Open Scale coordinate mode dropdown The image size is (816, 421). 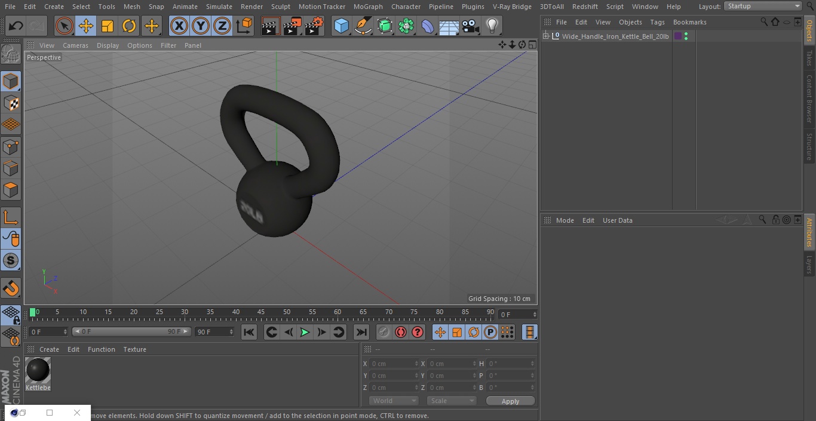click(x=452, y=401)
